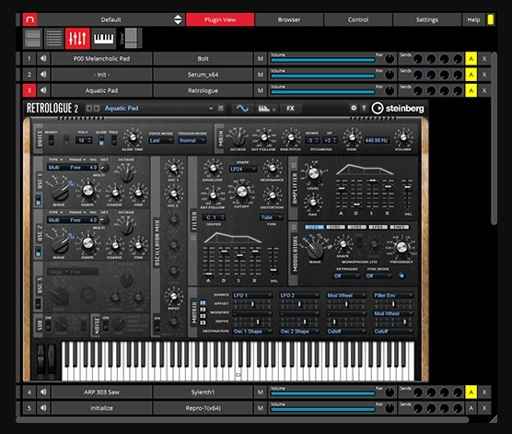Load next Retrologue preset arrow
Image resolution: width=512 pixels, height=434 pixels.
point(97,108)
